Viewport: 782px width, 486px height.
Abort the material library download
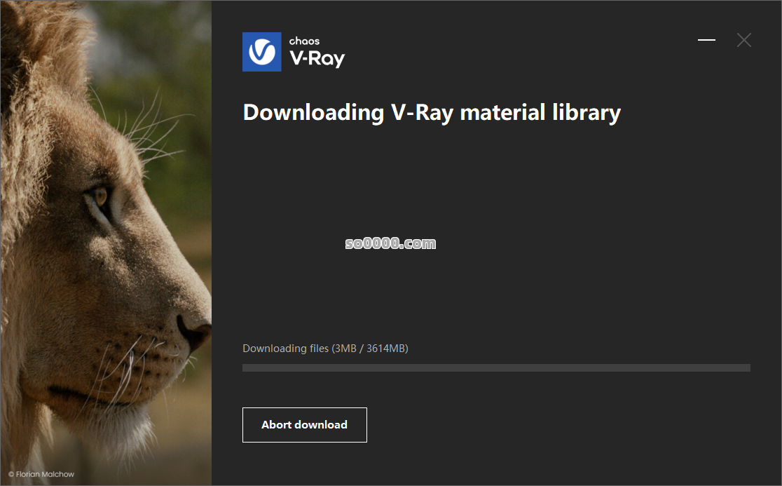pyautogui.click(x=305, y=424)
